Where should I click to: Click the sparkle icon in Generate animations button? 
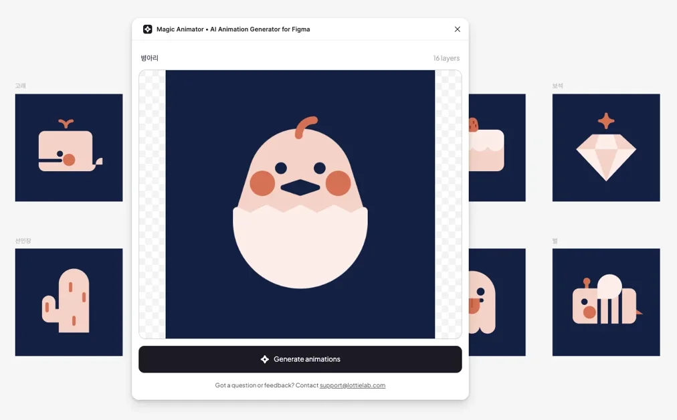coord(265,359)
